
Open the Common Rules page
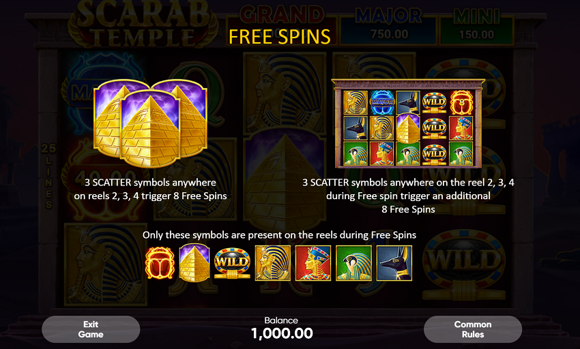click(x=473, y=329)
